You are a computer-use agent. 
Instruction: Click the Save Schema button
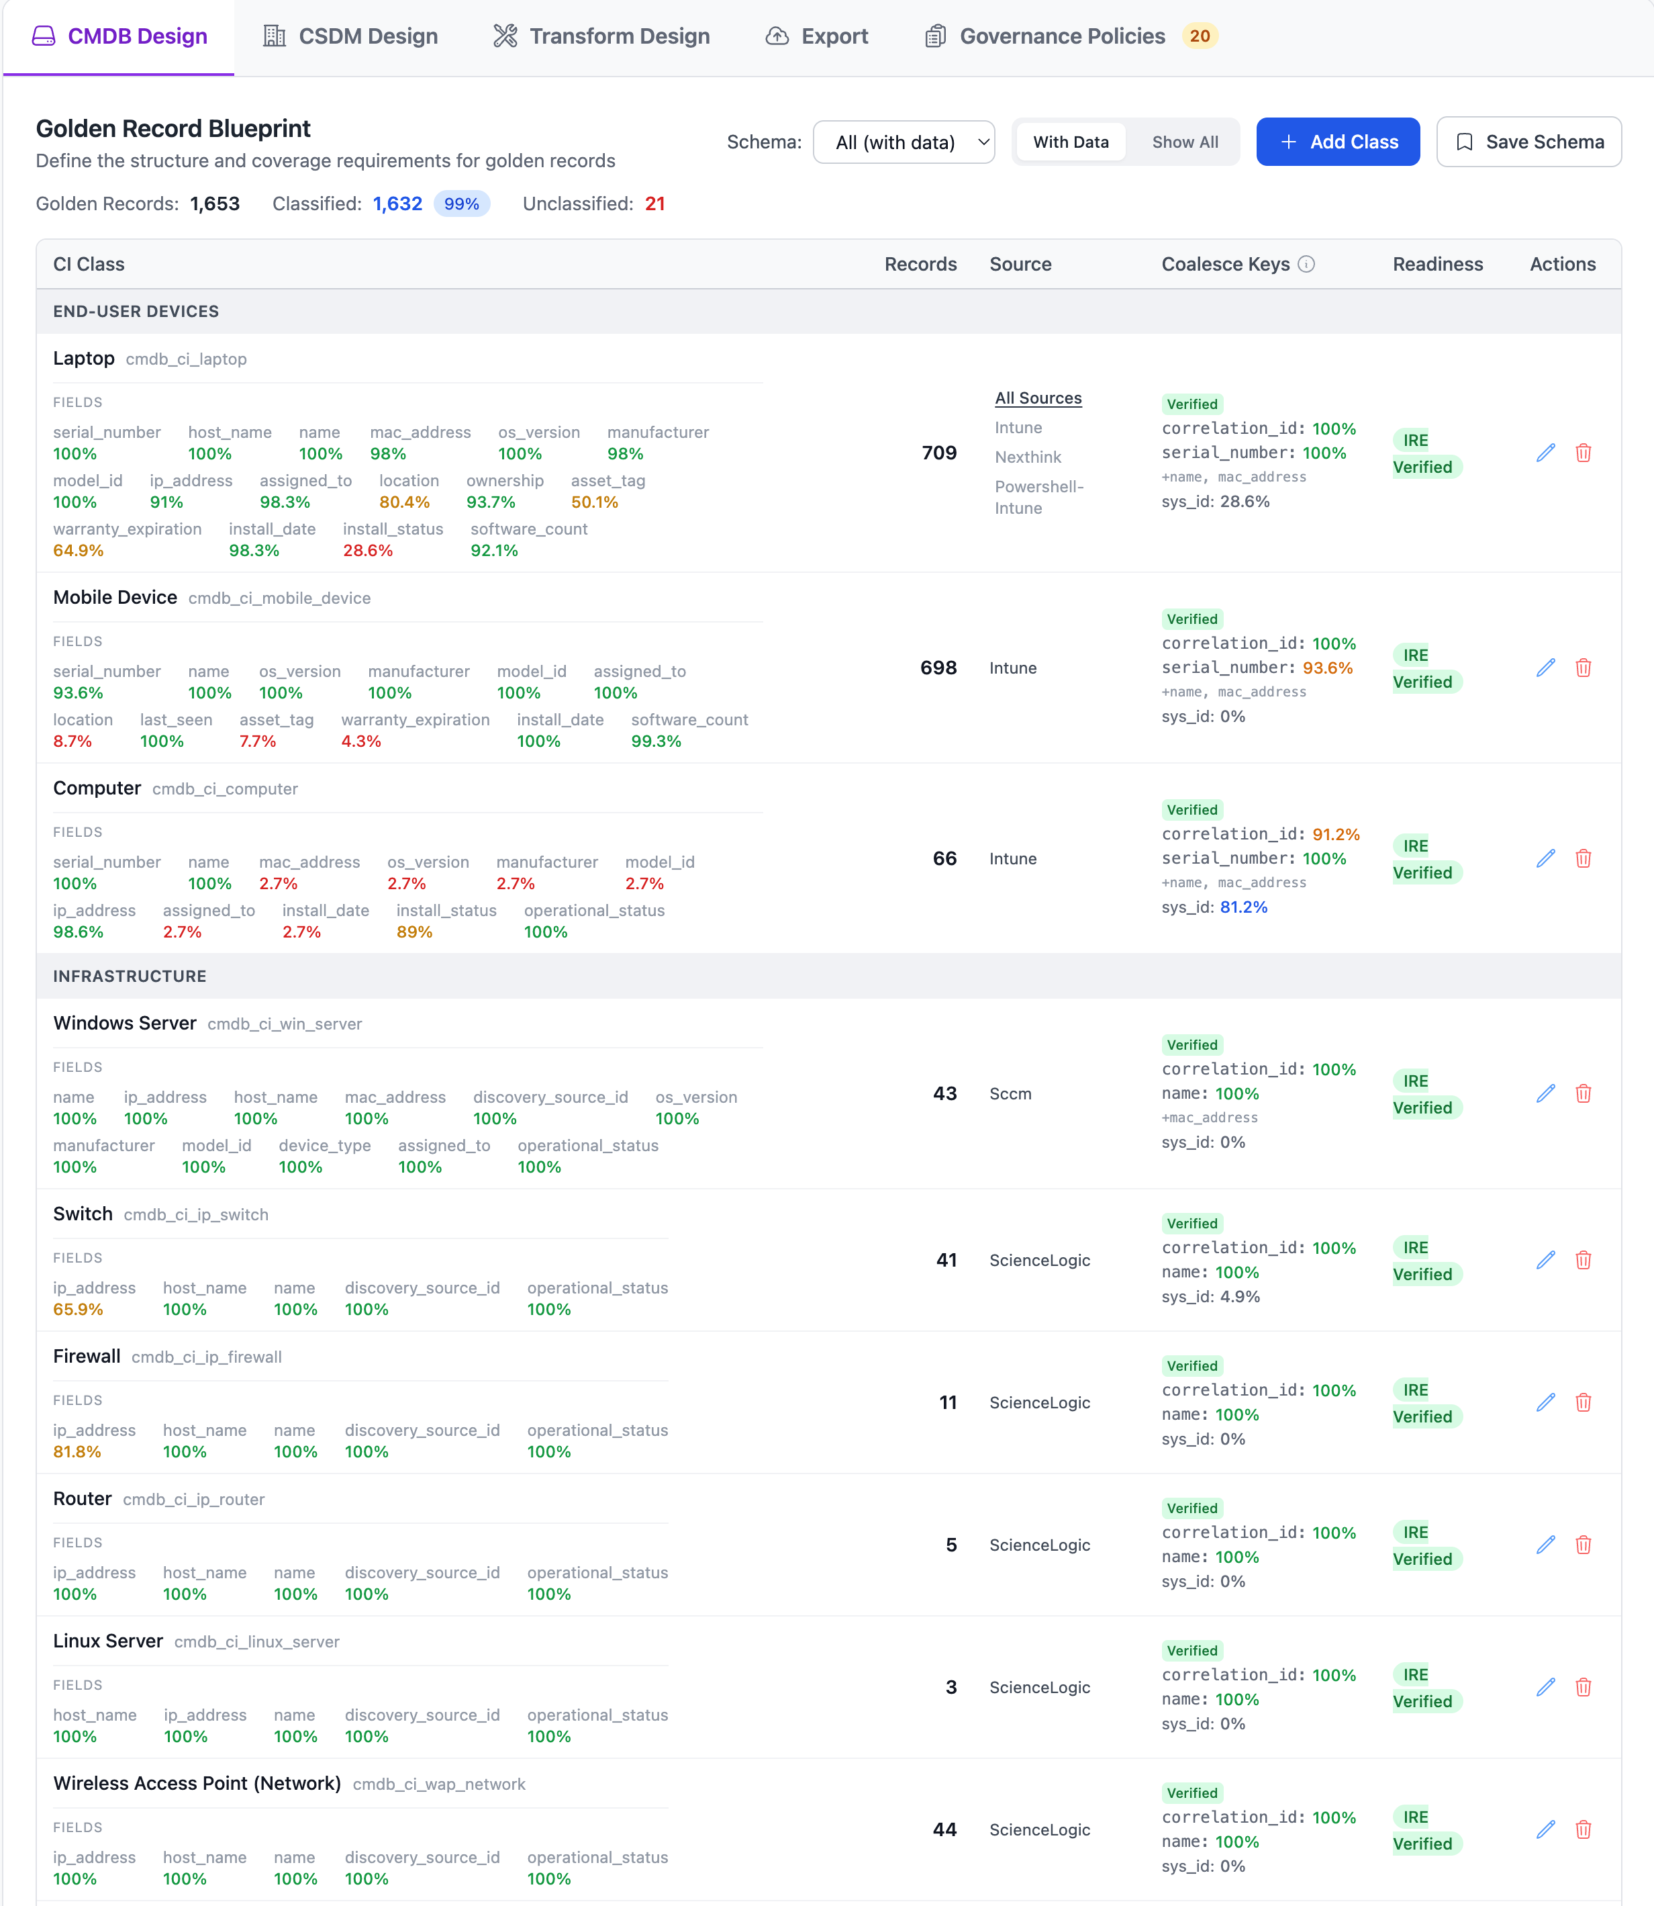coord(1528,141)
